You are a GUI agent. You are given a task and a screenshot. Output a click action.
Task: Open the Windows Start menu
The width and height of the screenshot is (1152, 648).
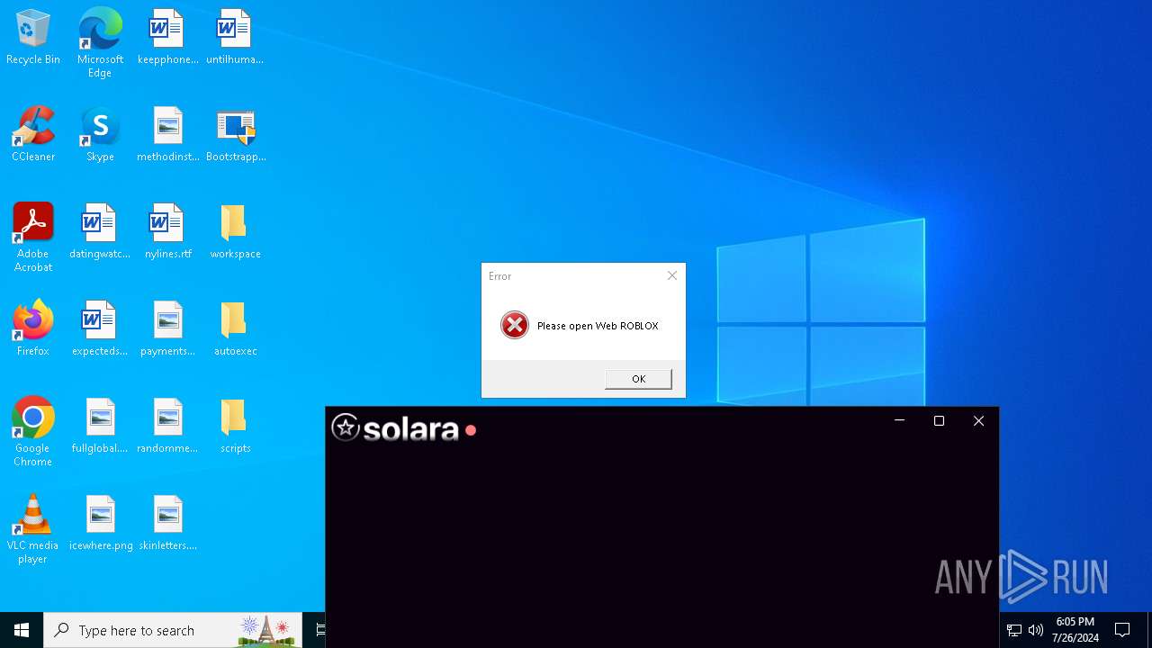[x=22, y=630]
